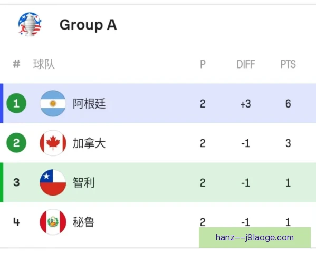Click the 球队 column header
Image resolution: width=316 pixels, height=253 pixels.
(x=44, y=64)
